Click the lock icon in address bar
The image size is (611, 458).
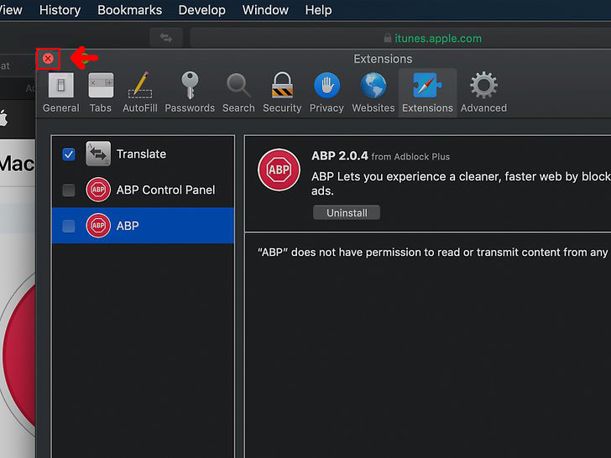(x=388, y=38)
